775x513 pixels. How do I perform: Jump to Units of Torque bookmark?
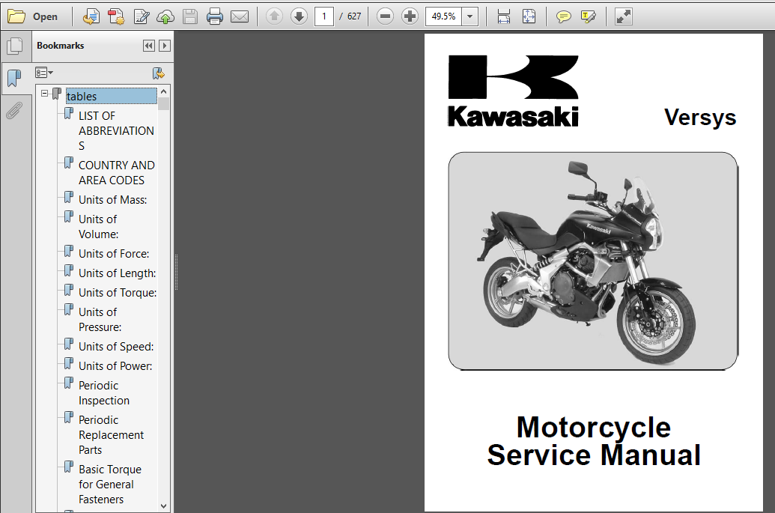click(x=118, y=293)
